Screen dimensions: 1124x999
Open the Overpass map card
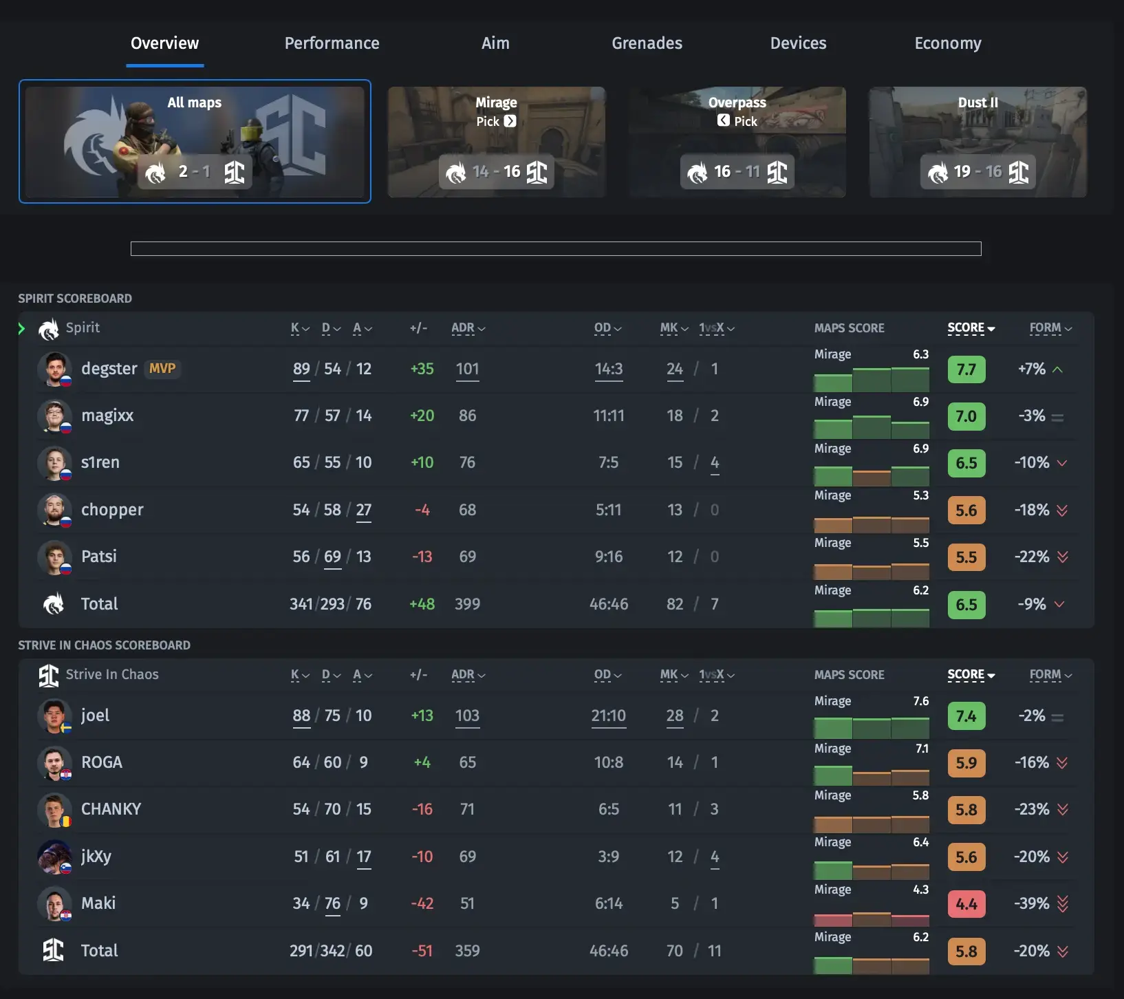(737, 142)
